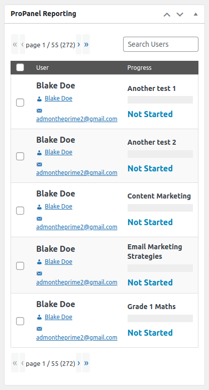
Task: Click previous-page arrow in bottom pagination
Action: [23, 363]
